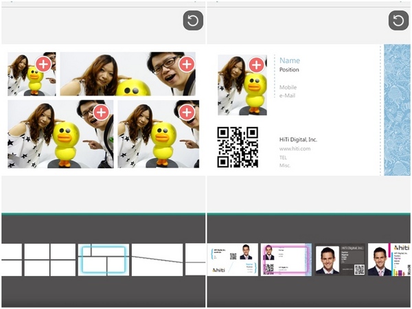The width and height of the screenshot is (412, 309).
Task: Select the dark gray business card template
Action: (340, 260)
